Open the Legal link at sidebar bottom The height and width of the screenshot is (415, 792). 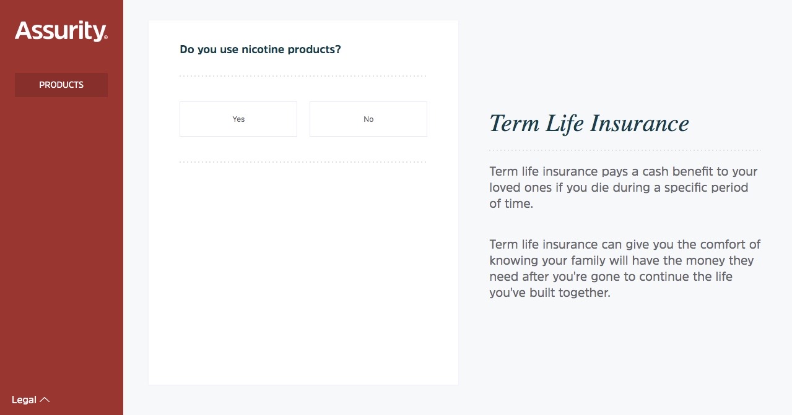point(24,400)
